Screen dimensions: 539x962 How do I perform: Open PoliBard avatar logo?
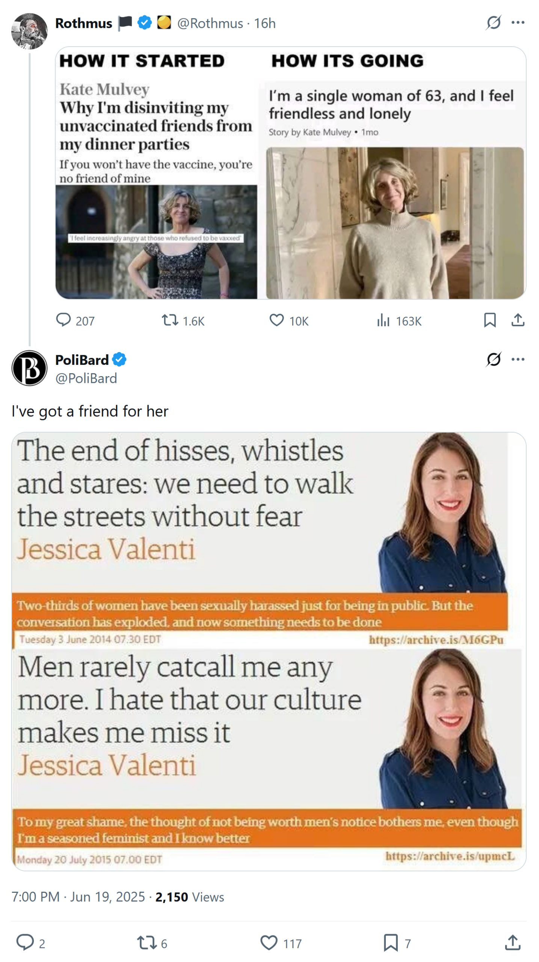pyautogui.click(x=29, y=368)
